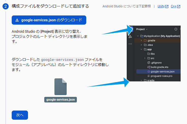Viewport: 187px width, 124px height.
Task: Select build.gradle.kts in tree
Action: click(160, 67)
